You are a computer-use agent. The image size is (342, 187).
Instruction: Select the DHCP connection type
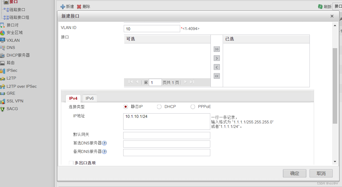click(x=159, y=107)
